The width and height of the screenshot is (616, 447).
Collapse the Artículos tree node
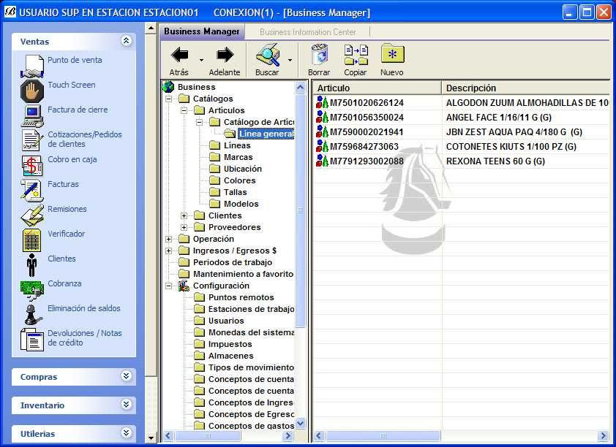[184, 110]
